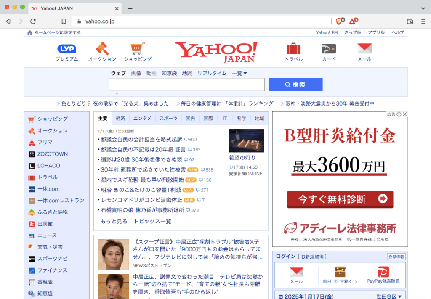The image size is (431, 299).
Task: Open the トピックス一覧 link
Action: 152,221
